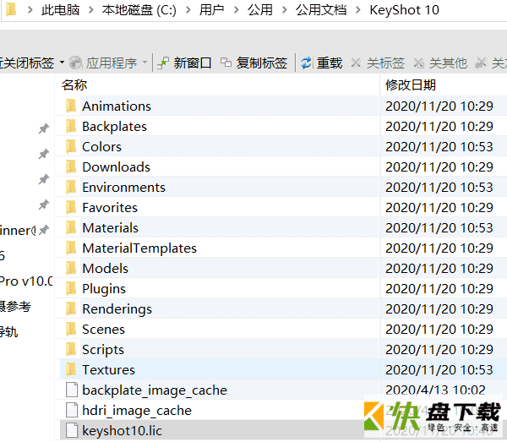Open sidebar item starting with Pro v10
The height and width of the screenshot is (442, 507).
coord(26,281)
